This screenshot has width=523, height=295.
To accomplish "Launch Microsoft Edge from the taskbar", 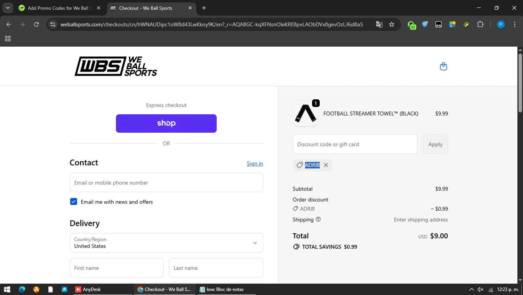I will pos(22,289).
